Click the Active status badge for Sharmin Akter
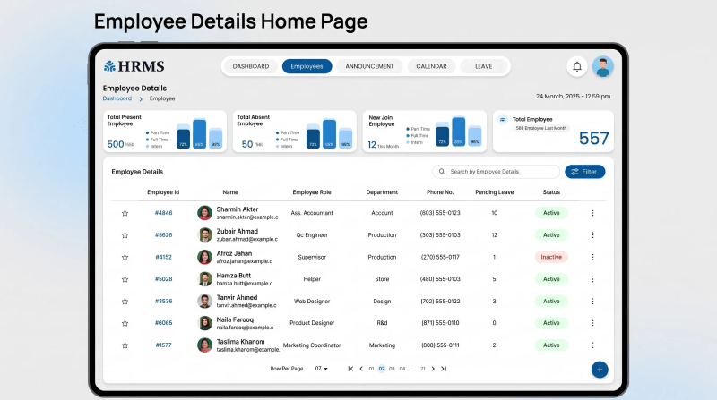The height and width of the screenshot is (400, 717). click(551, 213)
